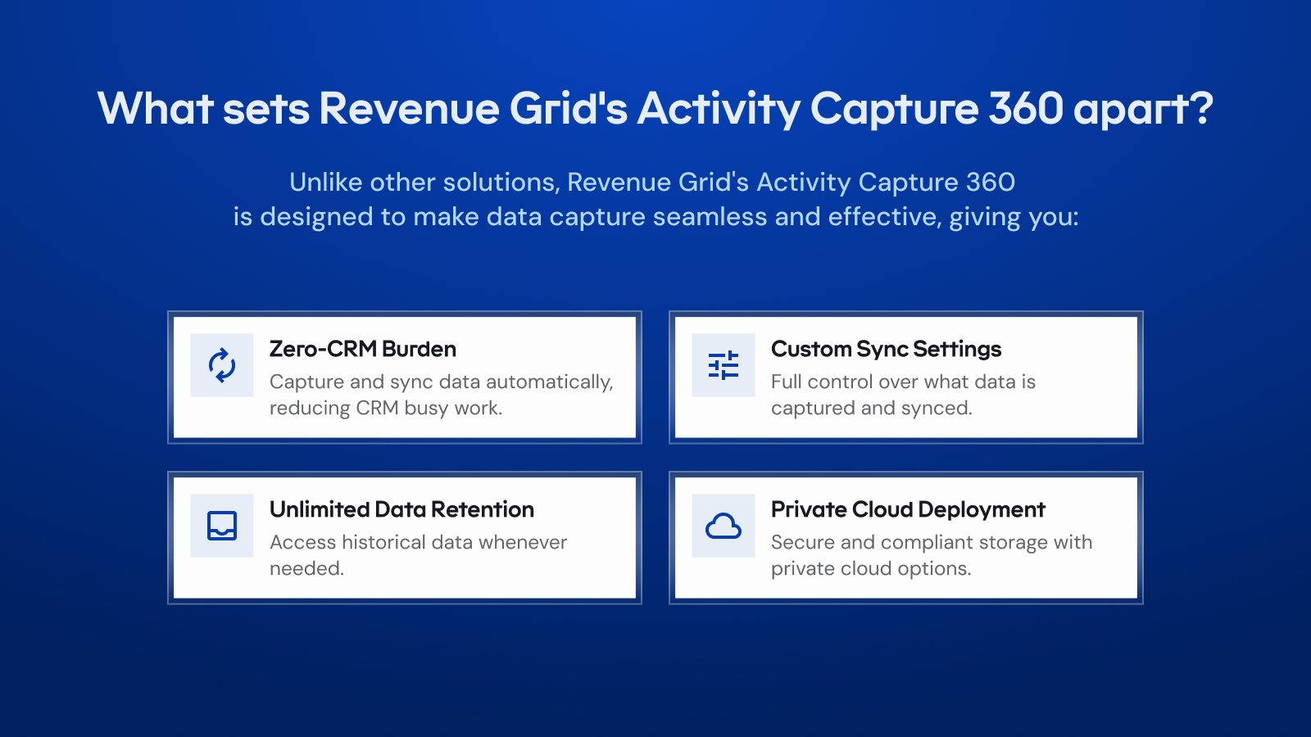Select the inbox tray icon for Data Retention

pyautogui.click(x=222, y=526)
